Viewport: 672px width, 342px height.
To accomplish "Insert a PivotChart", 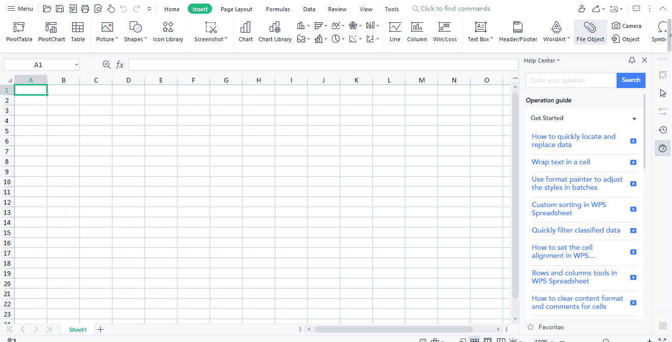I will [51, 32].
